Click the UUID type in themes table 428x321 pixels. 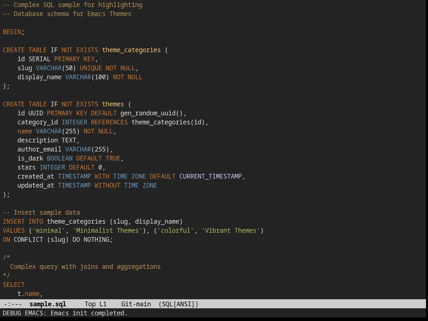pos(36,113)
